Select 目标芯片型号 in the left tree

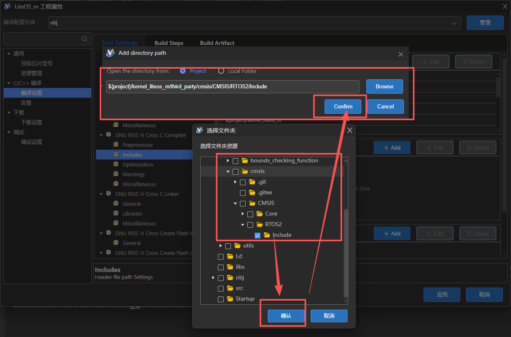tap(37, 63)
